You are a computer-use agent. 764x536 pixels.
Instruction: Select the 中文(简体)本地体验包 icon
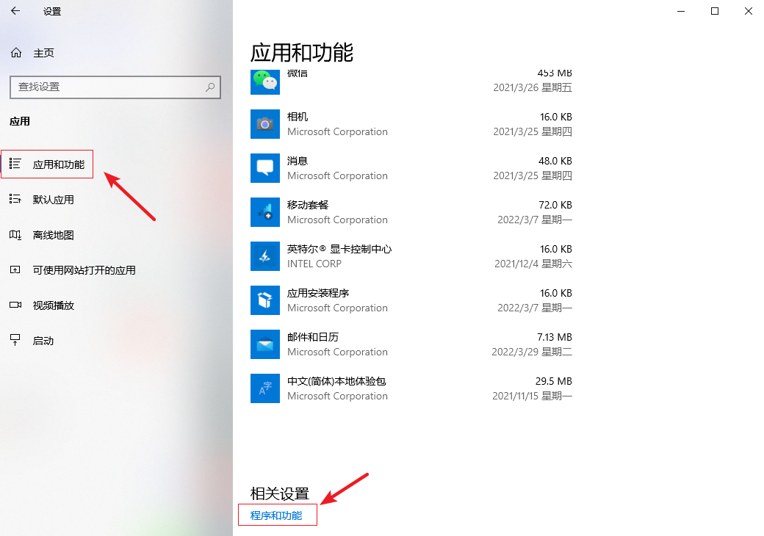[264, 388]
